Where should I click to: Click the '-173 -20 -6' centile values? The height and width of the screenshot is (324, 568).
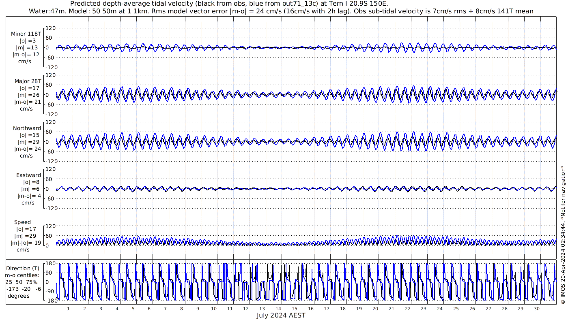(x=24, y=289)
